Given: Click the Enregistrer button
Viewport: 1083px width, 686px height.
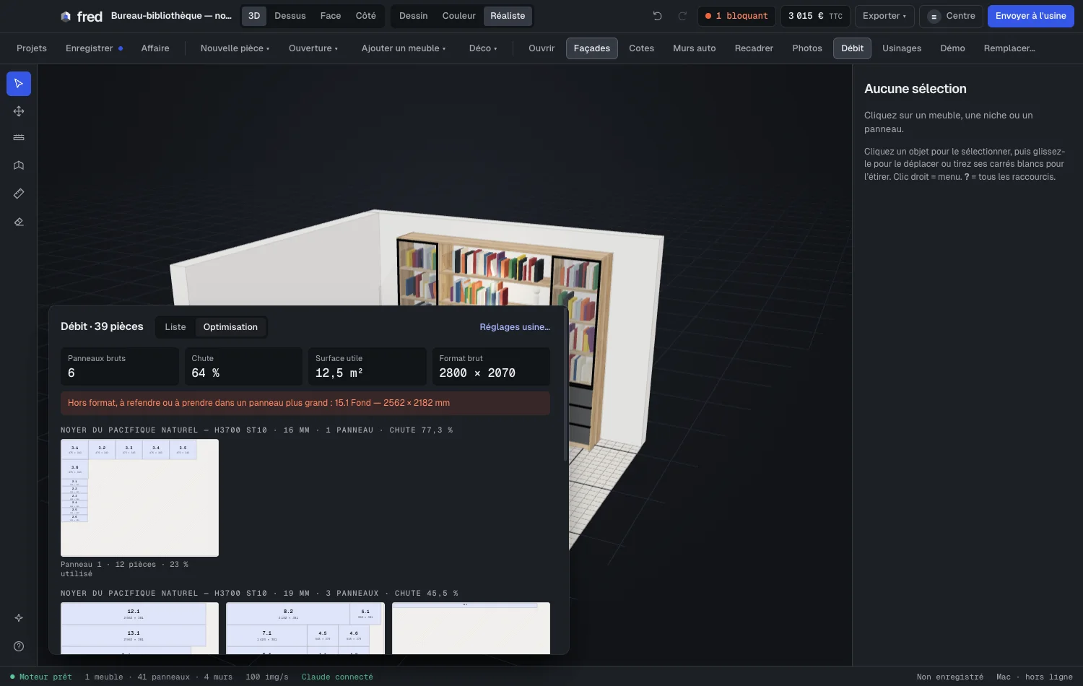Looking at the screenshot, I should coord(94,48).
